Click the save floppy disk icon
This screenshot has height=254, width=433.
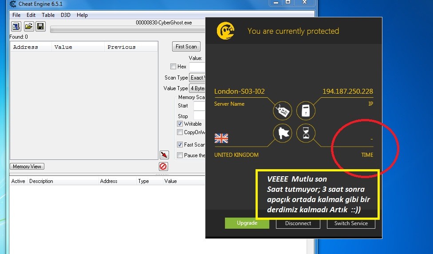(40, 27)
